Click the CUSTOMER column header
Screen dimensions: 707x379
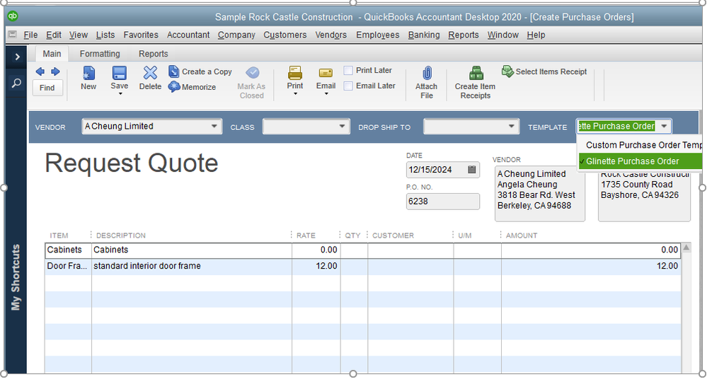[393, 235]
